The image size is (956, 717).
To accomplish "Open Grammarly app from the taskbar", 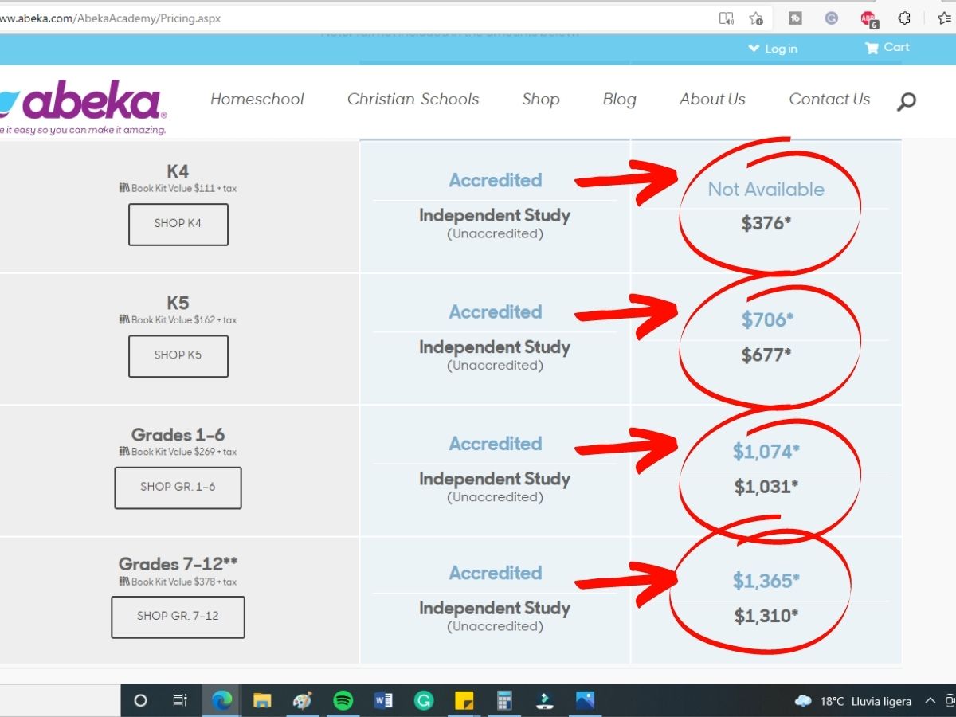I will [x=424, y=701].
